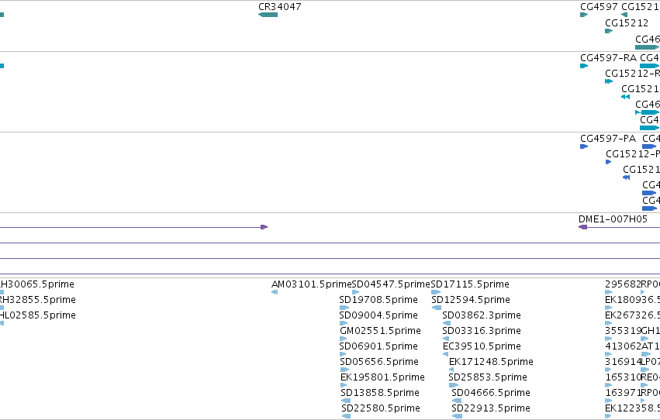Click the SD09004.5prime EST arrow glyph
660x420 pixels.
[344, 323]
